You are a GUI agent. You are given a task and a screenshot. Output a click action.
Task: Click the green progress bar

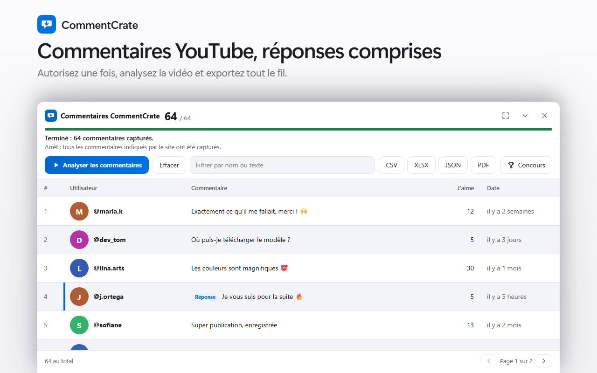point(298,129)
